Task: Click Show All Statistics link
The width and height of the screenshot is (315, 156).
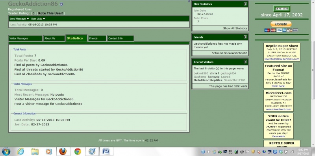Action: 235,28
